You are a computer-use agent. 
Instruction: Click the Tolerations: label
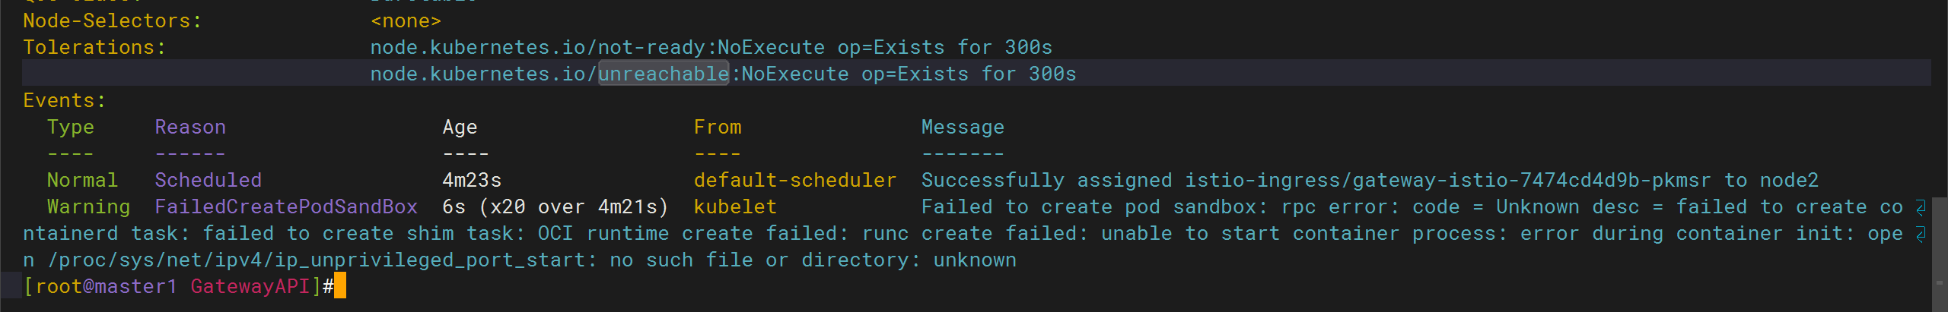(94, 48)
